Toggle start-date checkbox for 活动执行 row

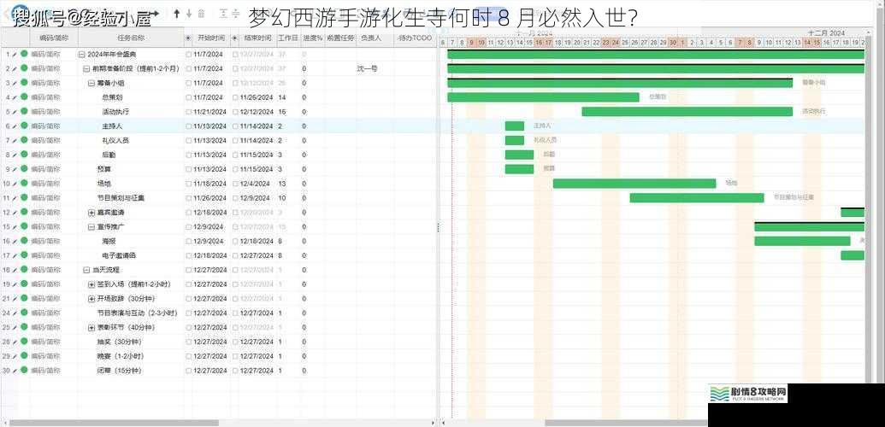pos(188,112)
